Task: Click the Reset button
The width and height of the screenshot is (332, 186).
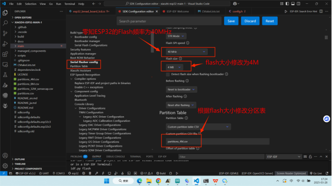Action: (x=270, y=21)
